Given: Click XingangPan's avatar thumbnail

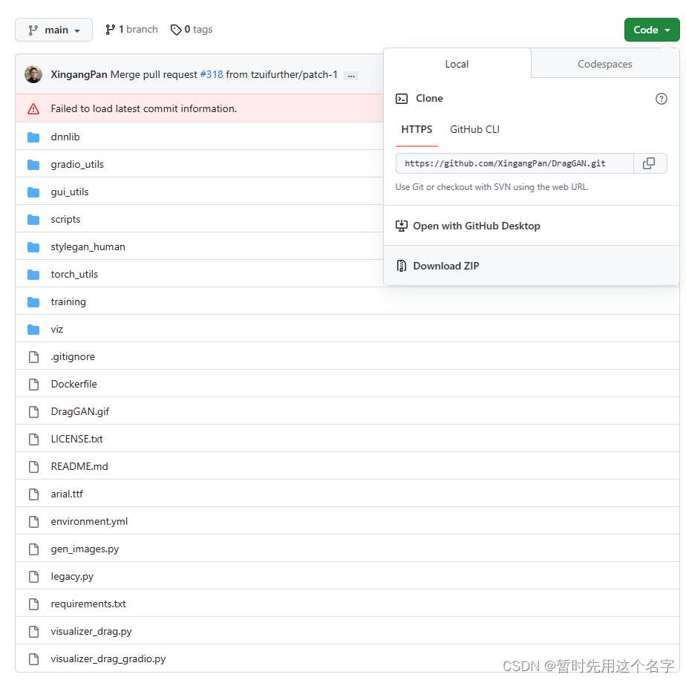Looking at the screenshot, I should point(33,74).
